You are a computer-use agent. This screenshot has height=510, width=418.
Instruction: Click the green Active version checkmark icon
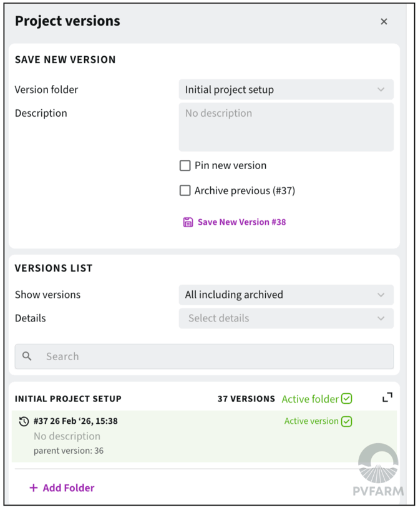pyautogui.click(x=347, y=421)
